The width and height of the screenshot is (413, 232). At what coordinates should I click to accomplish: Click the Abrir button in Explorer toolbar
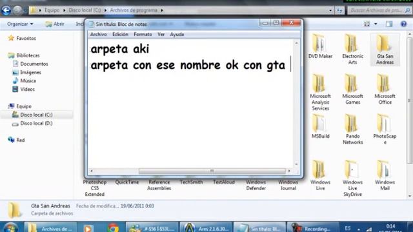tap(55, 24)
